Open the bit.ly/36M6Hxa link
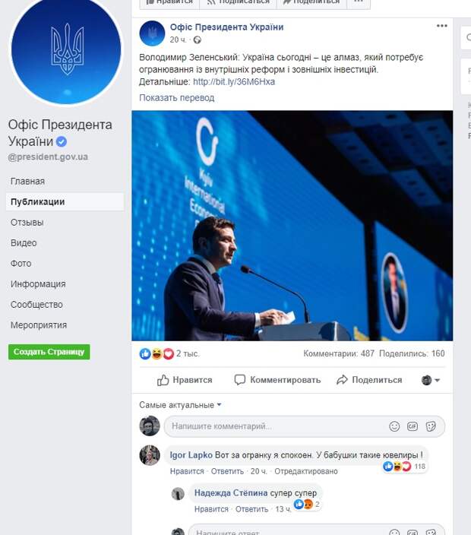 (x=234, y=82)
